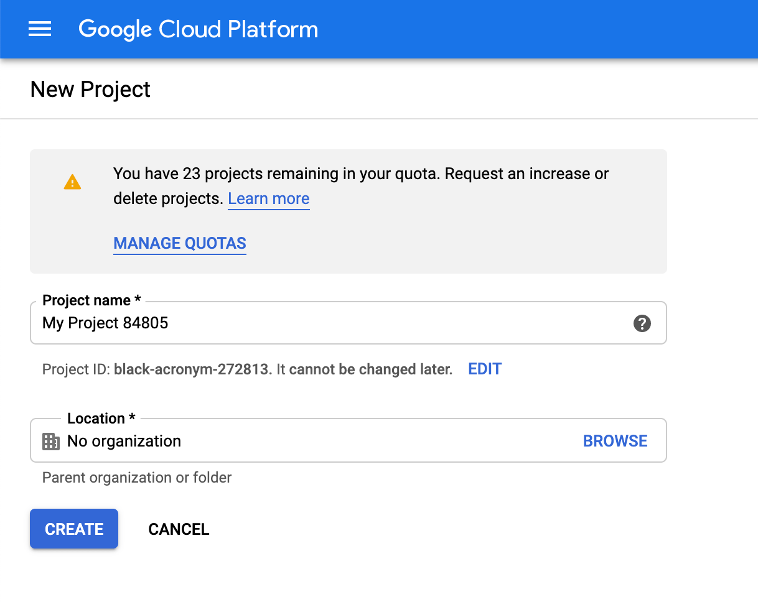758x602 pixels.
Task: Click the quota warning message banner
Action: coord(348,211)
